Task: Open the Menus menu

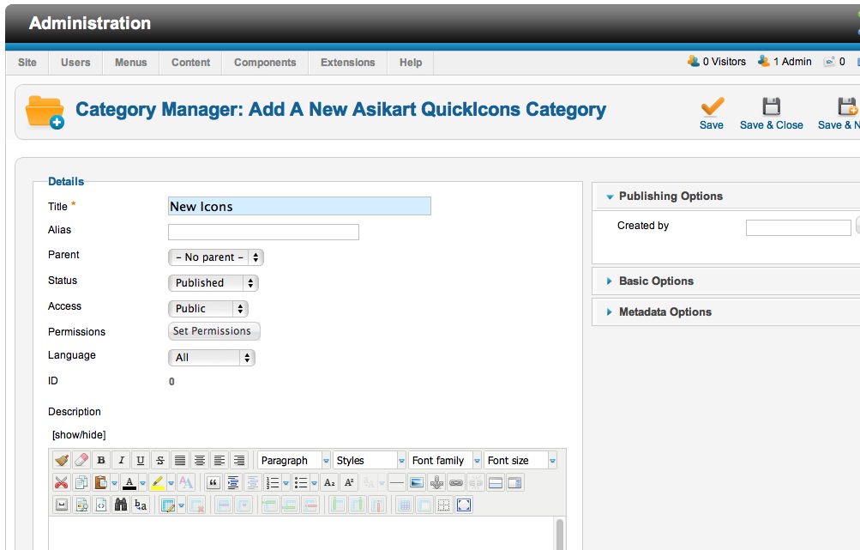Action: (131, 63)
